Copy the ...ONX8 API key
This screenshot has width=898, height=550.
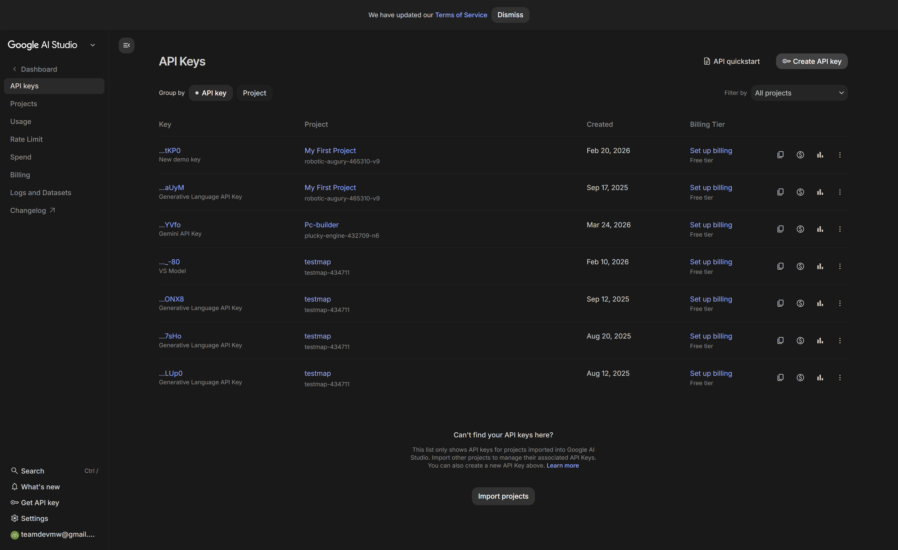point(780,304)
